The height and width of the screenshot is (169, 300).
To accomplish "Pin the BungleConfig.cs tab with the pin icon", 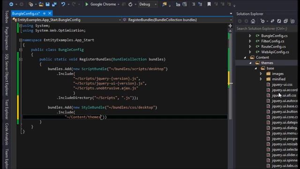I will click(x=45, y=14).
